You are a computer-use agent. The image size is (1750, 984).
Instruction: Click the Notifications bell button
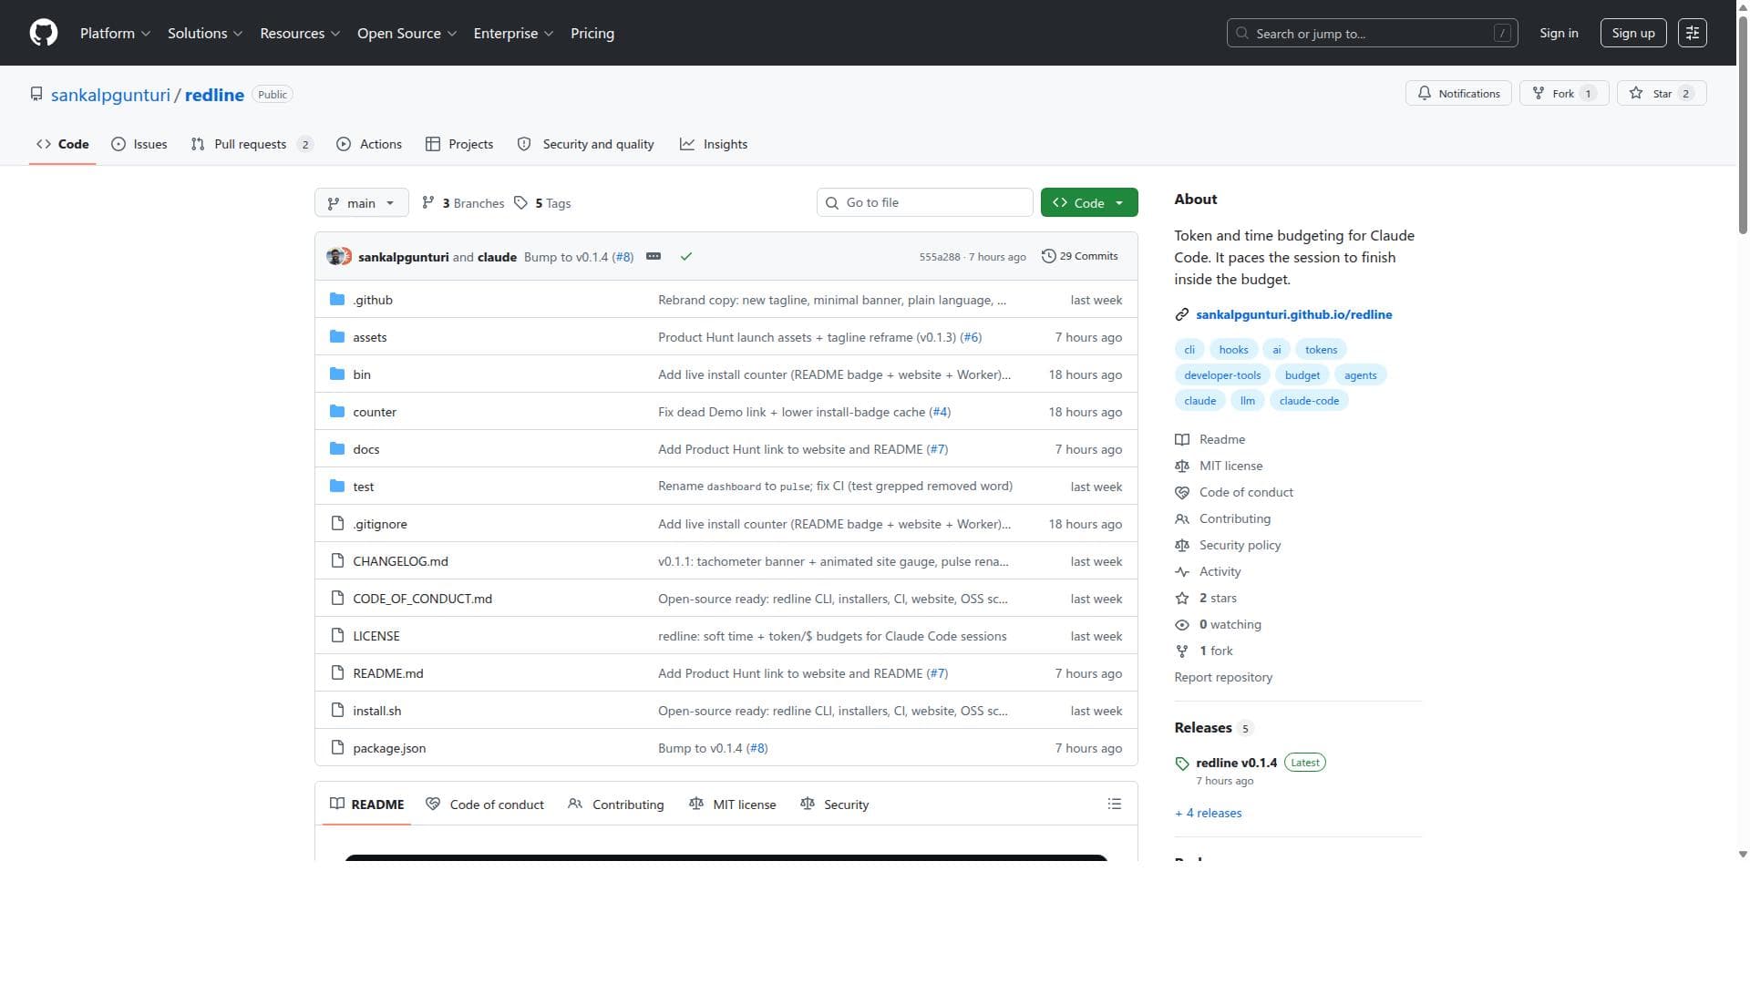coord(1458,94)
